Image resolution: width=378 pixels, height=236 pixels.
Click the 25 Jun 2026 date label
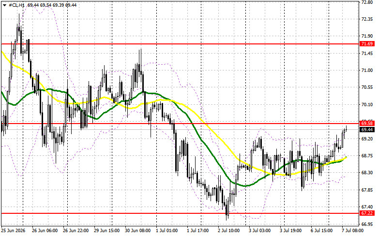(x=14, y=231)
